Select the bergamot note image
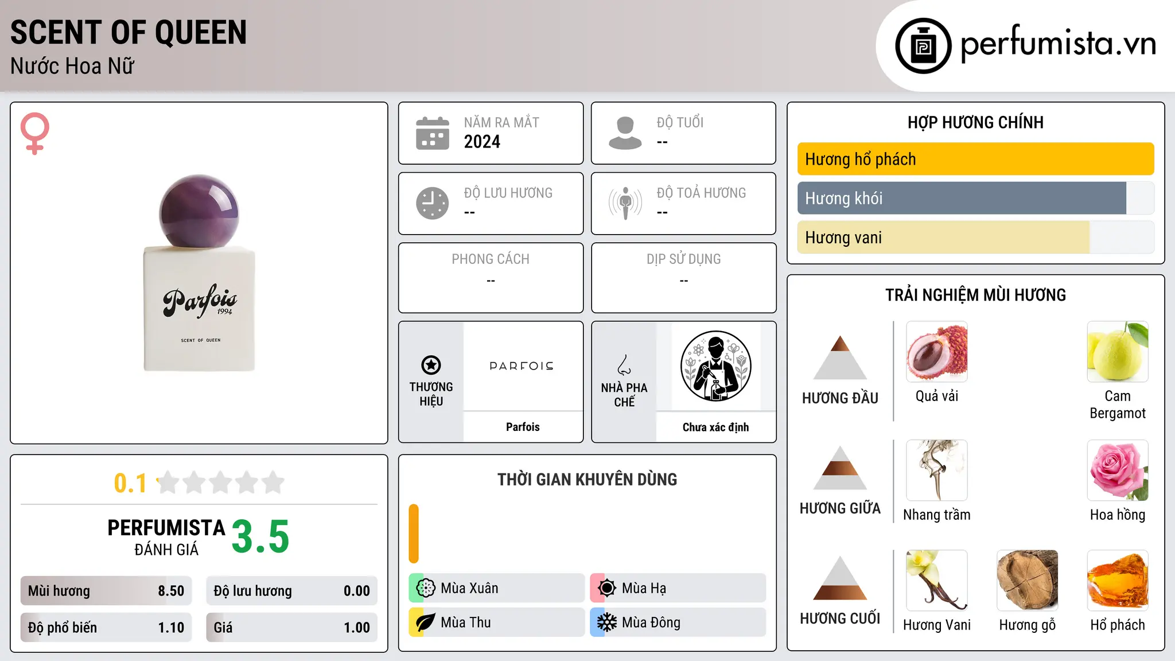Viewport: 1175px width, 661px height. click(1118, 352)
